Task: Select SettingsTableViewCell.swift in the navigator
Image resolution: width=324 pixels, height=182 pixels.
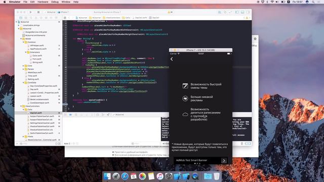Action: pos(42,123)
